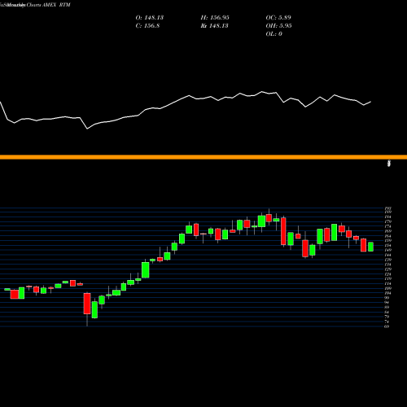Image resolution: width=407 pixels, height=407 pixels.
Task: Click the 74 price axis label
Action: 387,322
